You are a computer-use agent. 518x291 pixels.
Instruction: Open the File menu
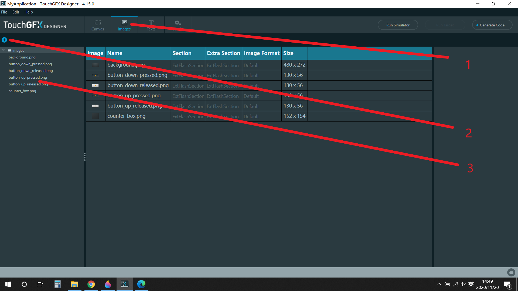[4, 12]
